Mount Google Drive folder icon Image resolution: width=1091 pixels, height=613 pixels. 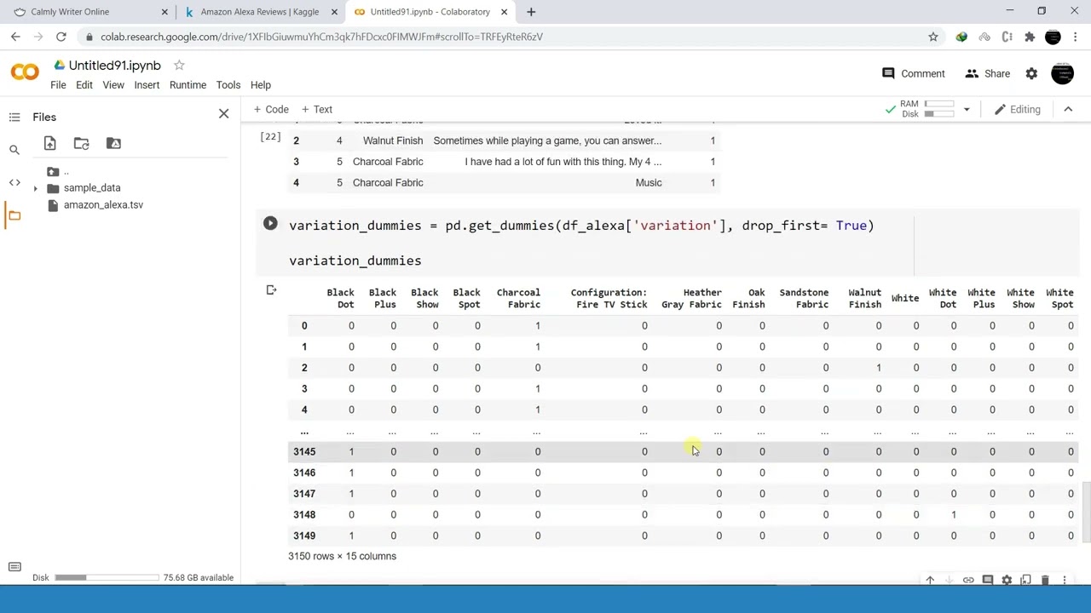point(113,143)
